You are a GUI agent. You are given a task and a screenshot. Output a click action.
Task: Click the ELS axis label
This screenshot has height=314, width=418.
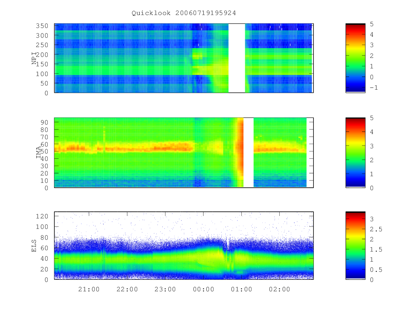coord(34,246)
